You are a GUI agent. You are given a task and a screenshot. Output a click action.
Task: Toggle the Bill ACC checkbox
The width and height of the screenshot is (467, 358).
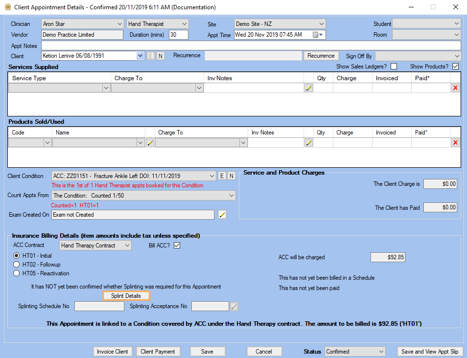pyautogui.click(x=177, y=246)
